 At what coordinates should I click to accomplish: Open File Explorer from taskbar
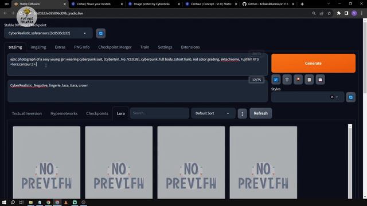(30, 202)
